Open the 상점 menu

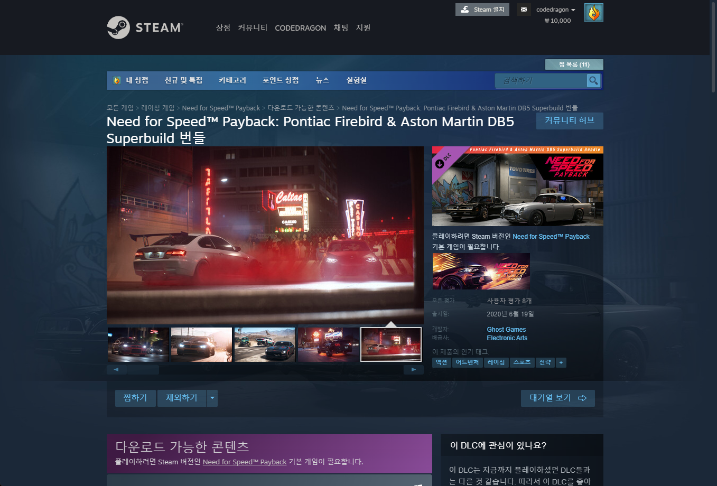(223, 27)
